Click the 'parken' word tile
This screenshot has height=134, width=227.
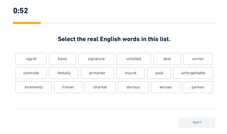(198, 87)
